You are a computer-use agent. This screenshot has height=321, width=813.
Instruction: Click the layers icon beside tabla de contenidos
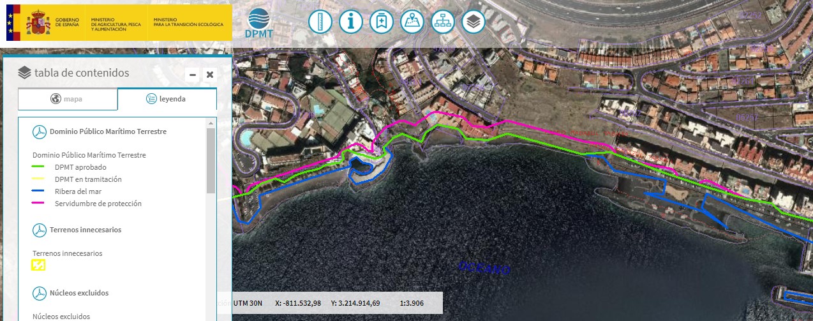(x=25, y=73)
